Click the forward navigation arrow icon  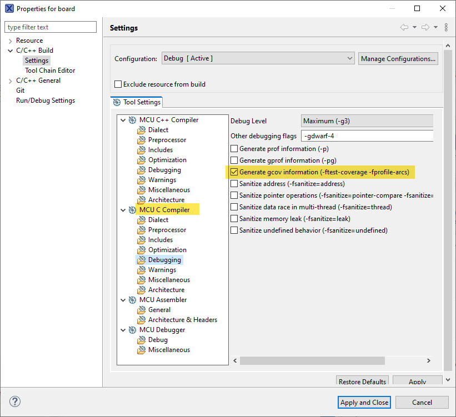pyautogui.click(x=425, y=27)
